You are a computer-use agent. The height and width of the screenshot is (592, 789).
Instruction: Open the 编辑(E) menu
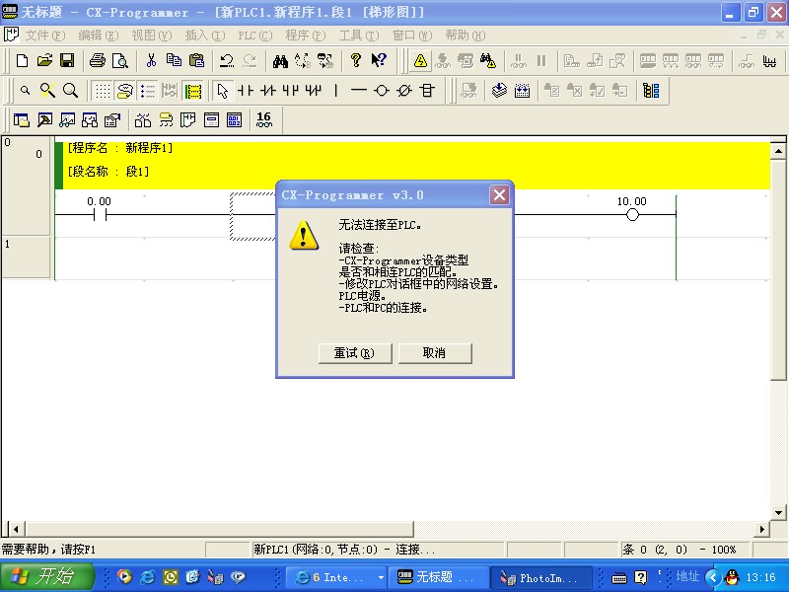(x=99, y=36)
